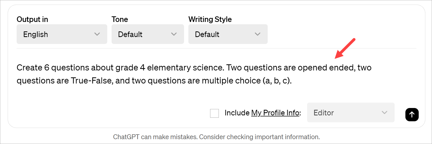Open the Editor profile dropdown

[350, 113]
